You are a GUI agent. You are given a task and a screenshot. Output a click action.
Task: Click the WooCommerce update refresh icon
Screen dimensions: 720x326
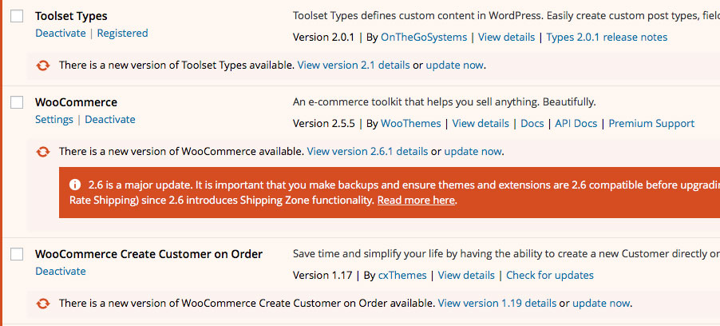(42, 151)
